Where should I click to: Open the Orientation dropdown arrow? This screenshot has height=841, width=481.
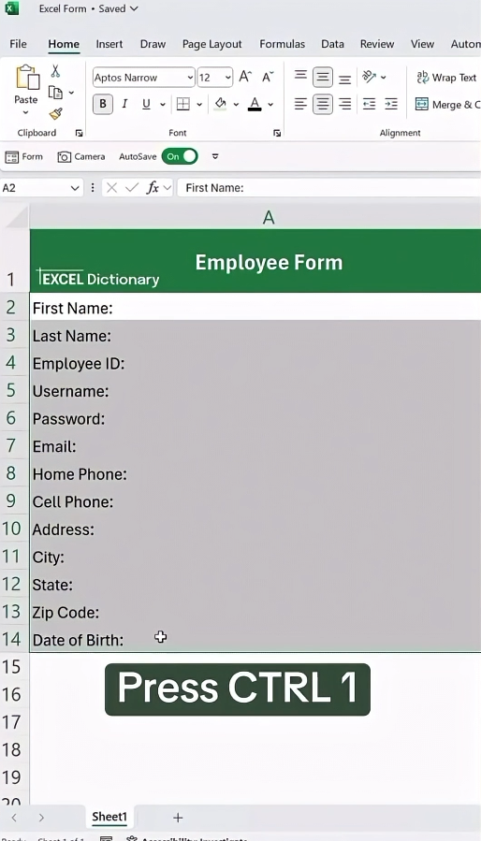pos(384,78)
